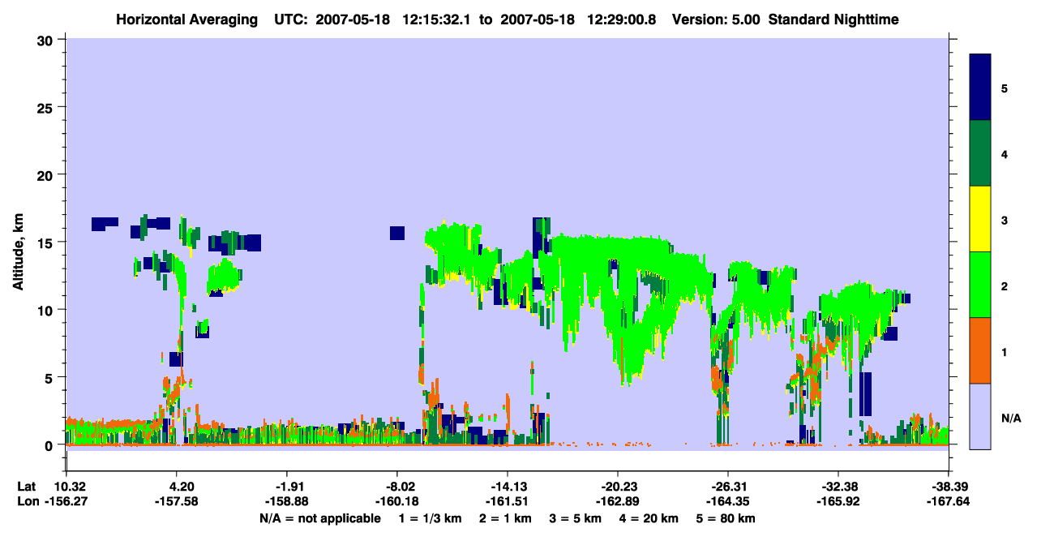The height and width of the screenshot is (541, 1054).
Task: Click the legend text '3 = 5 km'
Action: click(x=576, y=518)
